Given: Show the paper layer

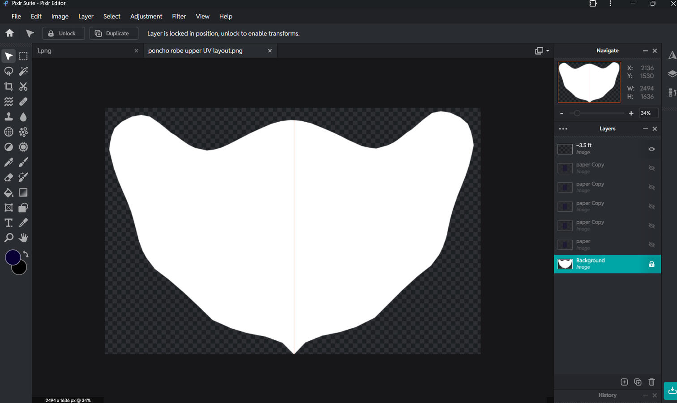Looking at the screenshot, I should coord(651,244).
